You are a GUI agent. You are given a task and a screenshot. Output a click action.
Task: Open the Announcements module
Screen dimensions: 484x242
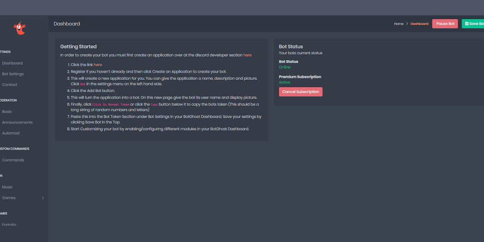[17, 122]
